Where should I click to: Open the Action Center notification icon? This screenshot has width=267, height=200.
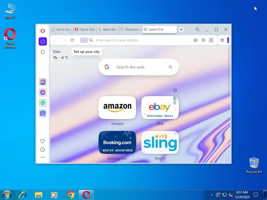click(256, 195)
